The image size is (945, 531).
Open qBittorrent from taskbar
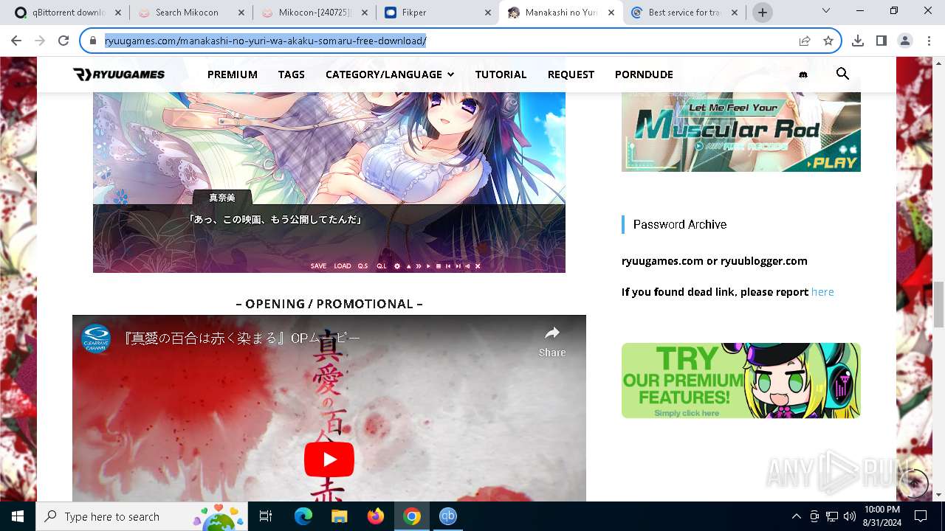tap(448, 516)
